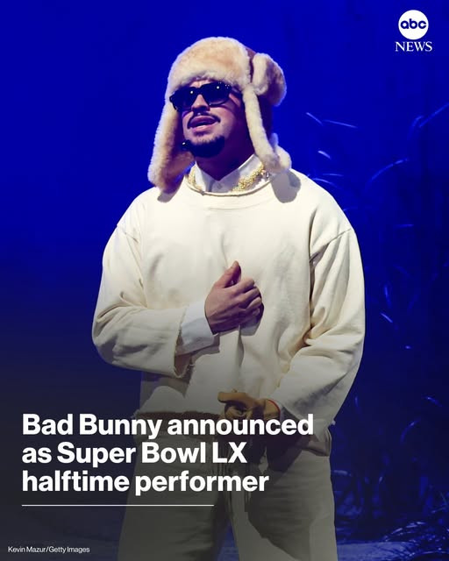Click the black sunglasses on the performer
449x561 pixels.
[x=203, y=96]
